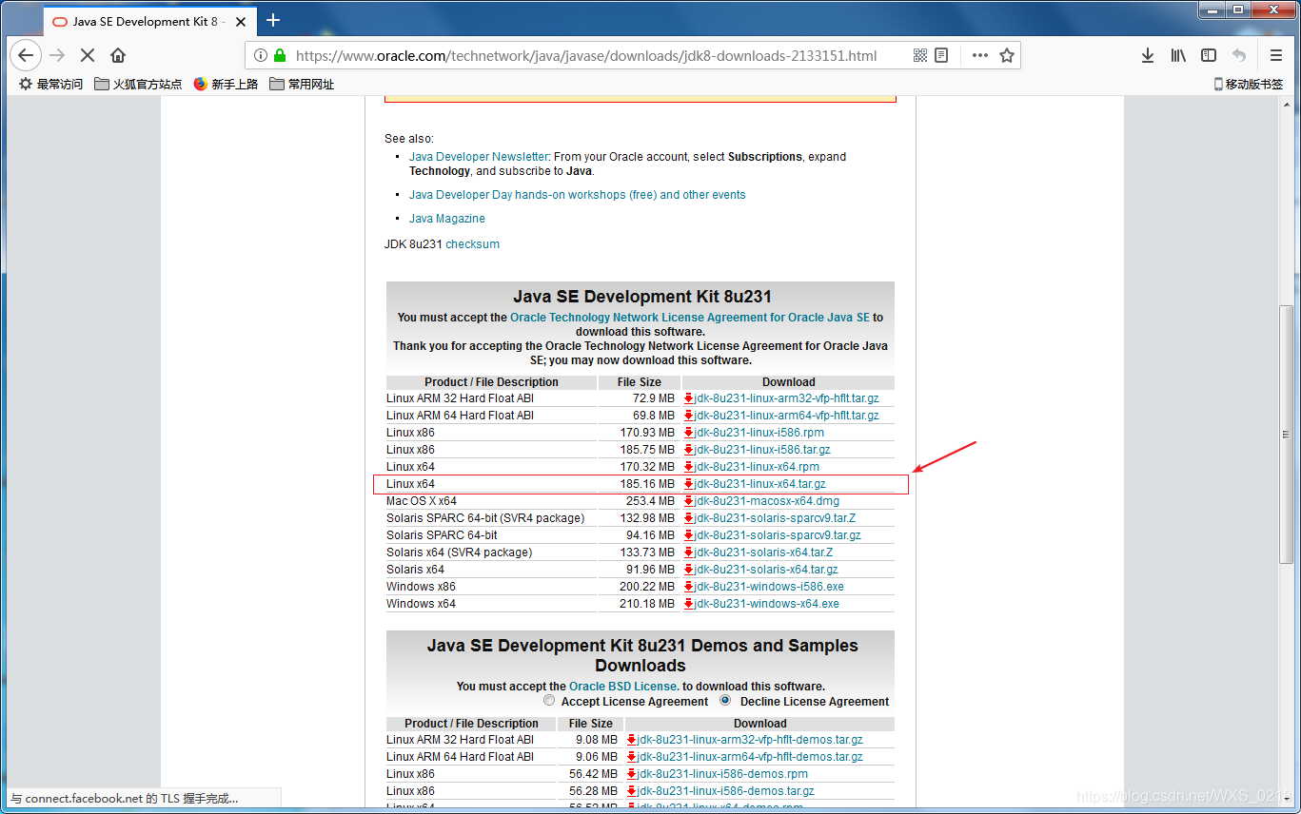Download jdk-8u231-solaris-sparcv9.tar.gz

tap(778, 535)
